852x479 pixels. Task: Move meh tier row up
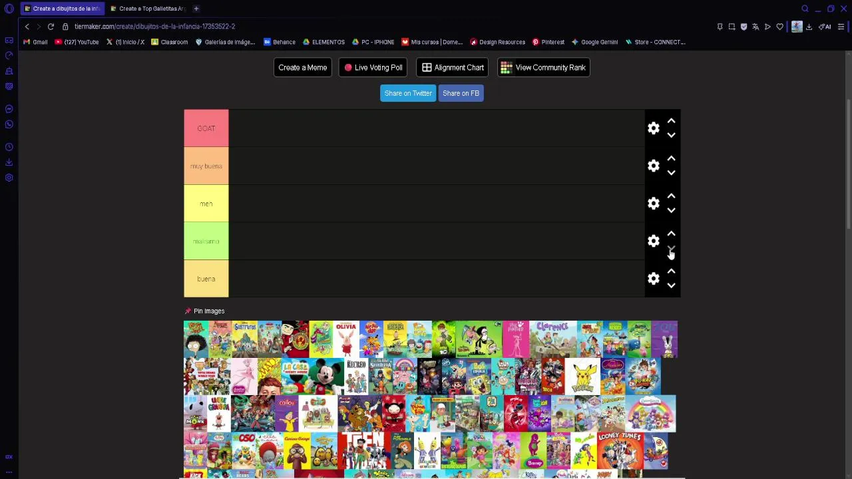click(x=671, y=196)
